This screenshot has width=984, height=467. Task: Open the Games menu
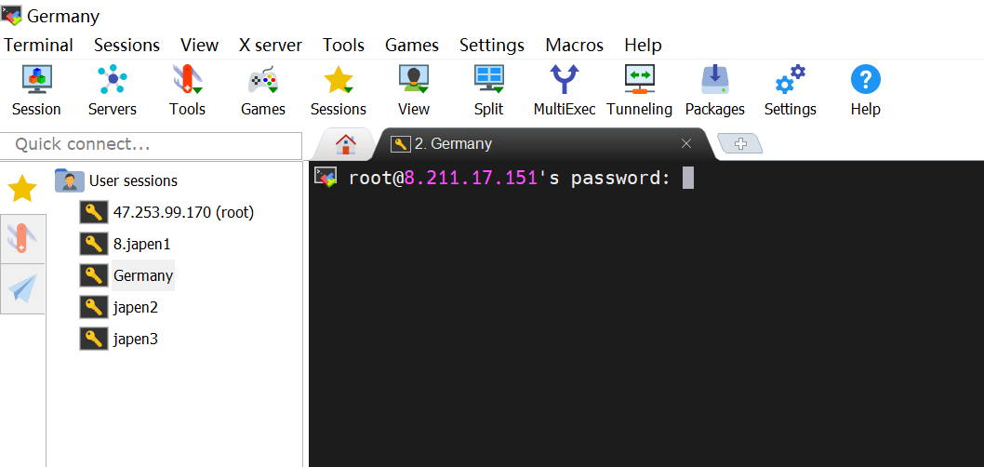coord(412,46)
